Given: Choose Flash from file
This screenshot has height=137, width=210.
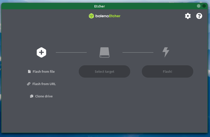Looking at the screenshot, I should [41, 71].
